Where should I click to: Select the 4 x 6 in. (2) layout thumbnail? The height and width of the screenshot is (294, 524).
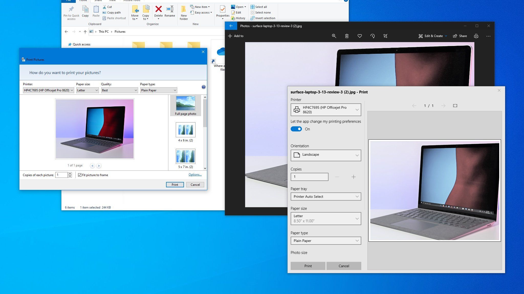pyautogui.click(x=185, y=130)
